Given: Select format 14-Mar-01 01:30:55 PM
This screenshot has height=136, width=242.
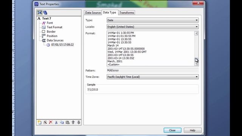Looking at the screenshot, I should point(121,36).
